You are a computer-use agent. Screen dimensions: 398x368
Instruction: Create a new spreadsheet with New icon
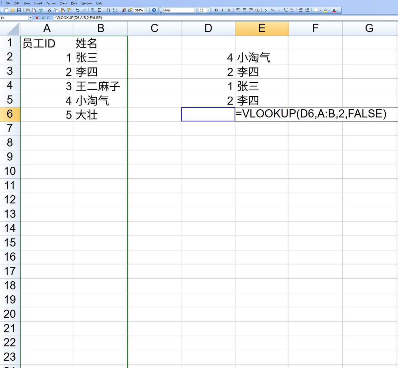pyautogui.click(x=6, y=10)
